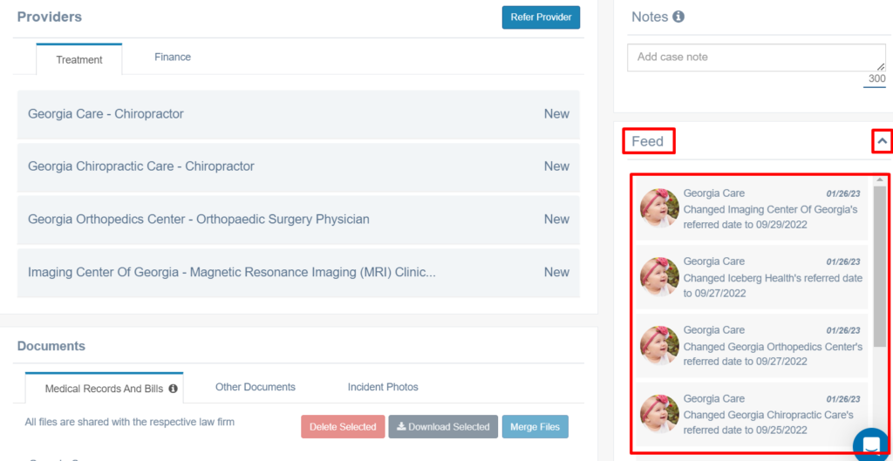893x461 pixels.
Task: Click the Merge Files button
Action: click(535, 427)
